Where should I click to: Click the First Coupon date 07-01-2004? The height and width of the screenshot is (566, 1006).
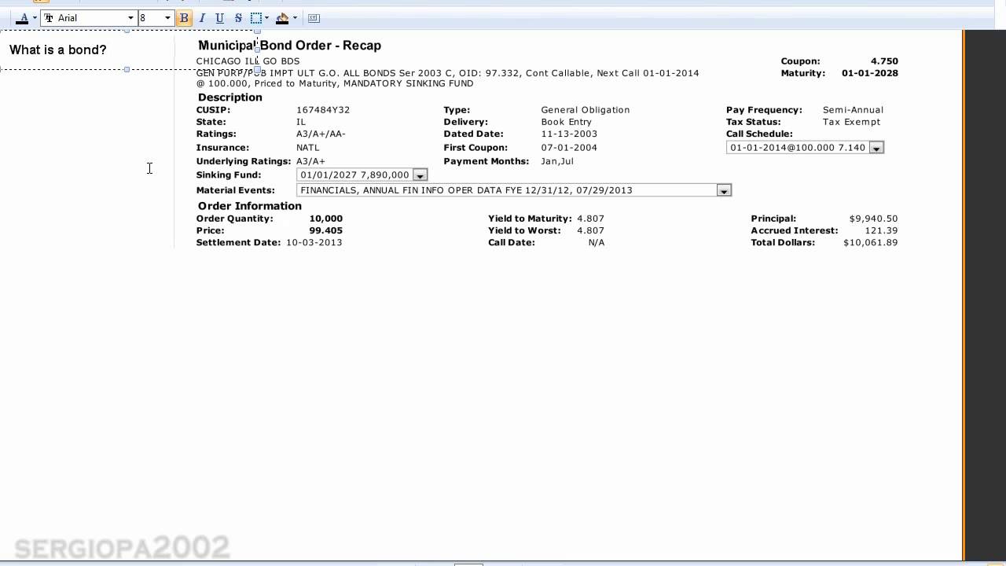pos(569,148)
